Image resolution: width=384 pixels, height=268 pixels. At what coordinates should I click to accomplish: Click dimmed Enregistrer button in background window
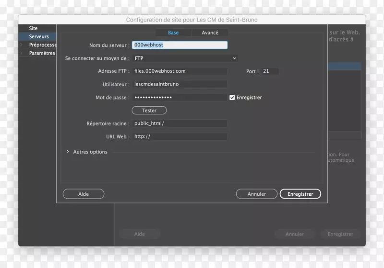(x=340, y=234)
